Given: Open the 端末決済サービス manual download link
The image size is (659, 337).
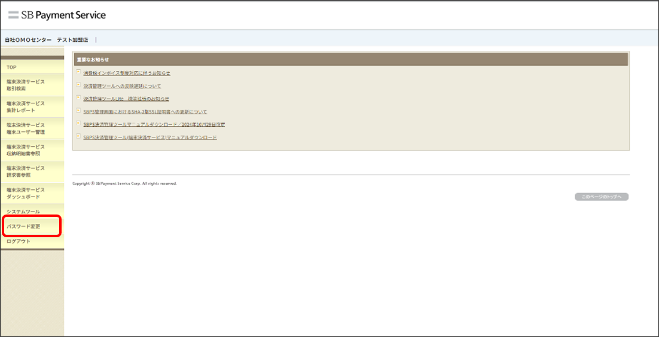Looking at the screenshot, I should pyautogui.click(x=150, y=137).
